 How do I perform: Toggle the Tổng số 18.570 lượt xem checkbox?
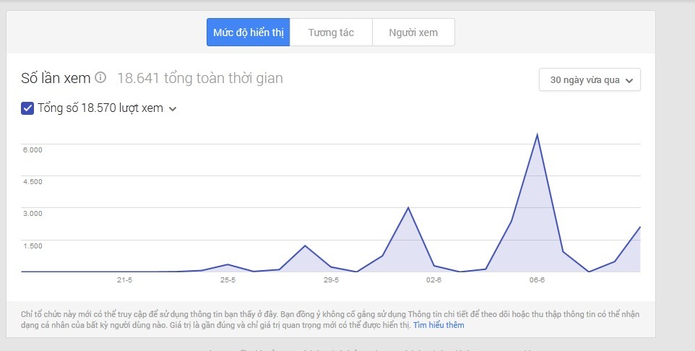point(27,108)
